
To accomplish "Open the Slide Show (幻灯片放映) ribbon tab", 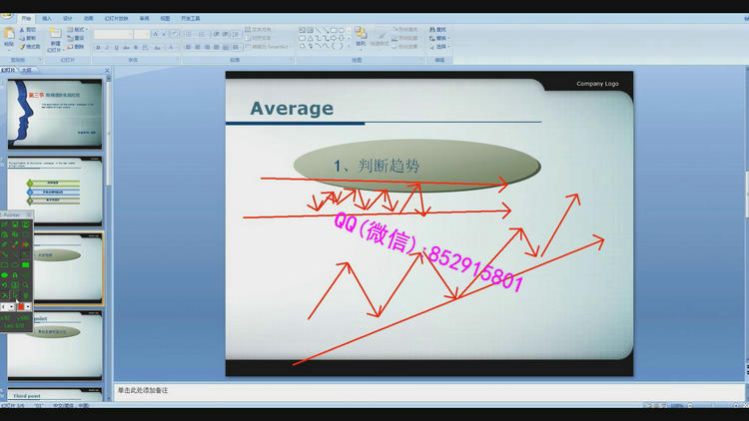I will [117, 18].
